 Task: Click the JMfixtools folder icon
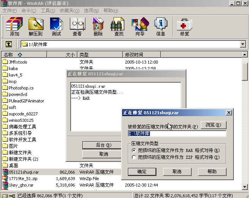(x=5, y=62)
